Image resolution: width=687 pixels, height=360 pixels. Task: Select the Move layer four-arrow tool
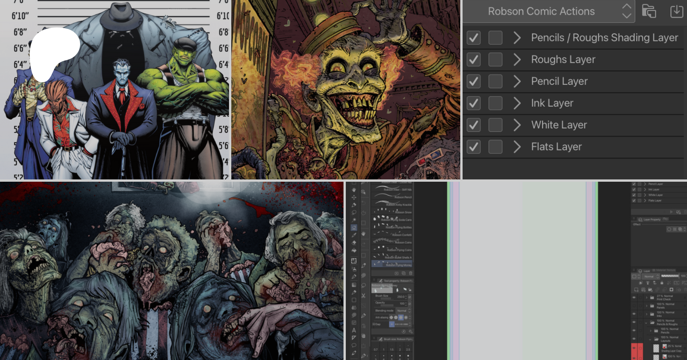tap(354, 197)
